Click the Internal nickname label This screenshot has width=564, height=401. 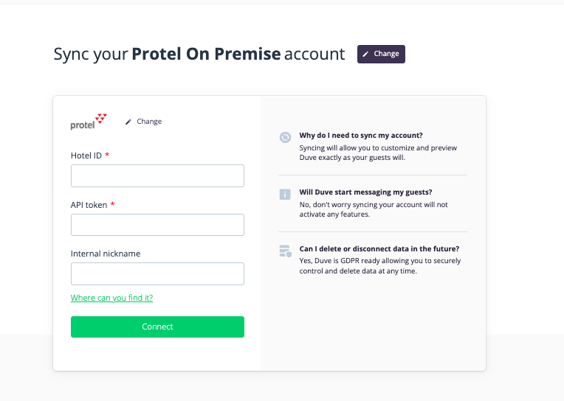pyautogui.click(x=106, y=254)
